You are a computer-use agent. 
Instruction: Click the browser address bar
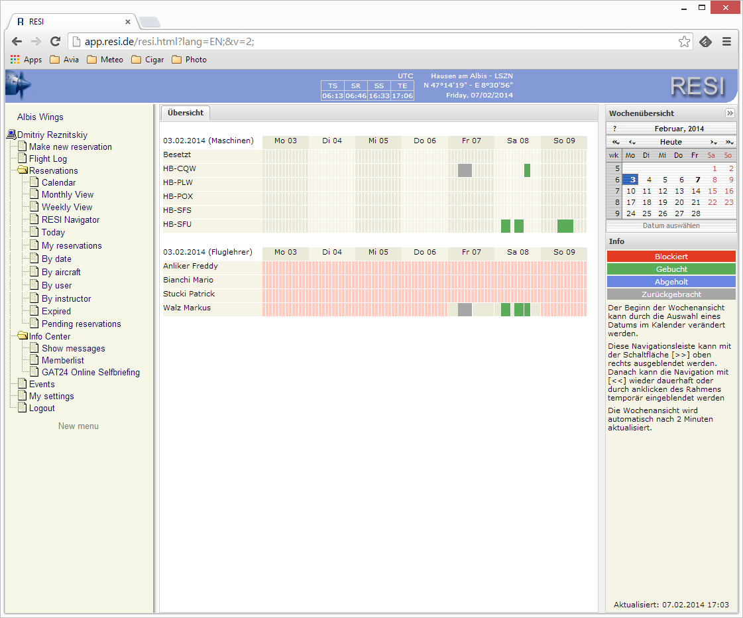tap(378, 42)
